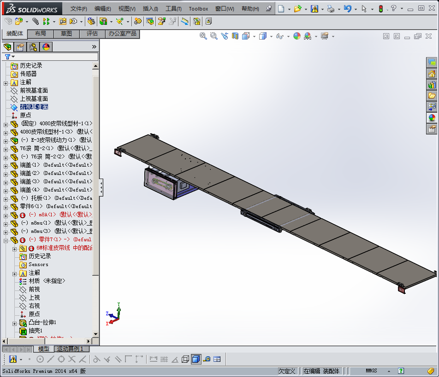
Task: Click the New document icon
Action: click(x=281, y=9)
